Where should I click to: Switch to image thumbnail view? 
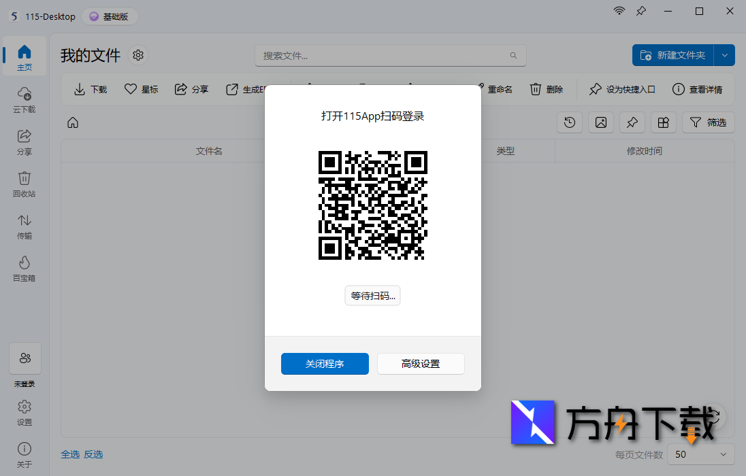click(x=600, y=122)
